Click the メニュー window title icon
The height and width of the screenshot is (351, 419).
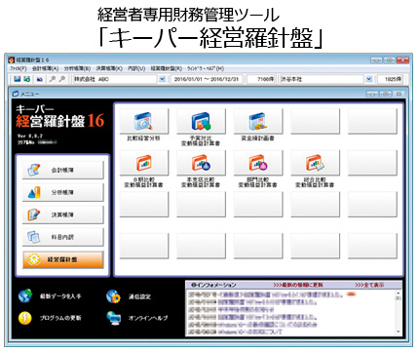click(15, 94)
